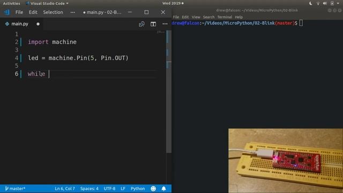Click Ln 6, Col 7 status entry
The image size is (343, 193).
point(65,188)
